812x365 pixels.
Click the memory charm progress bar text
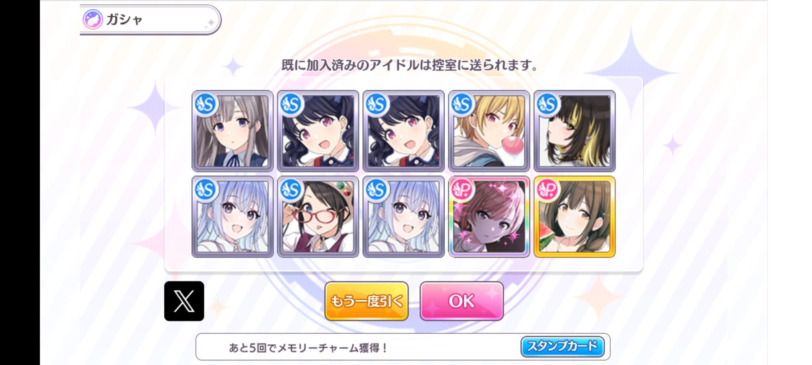click(308, 348)
